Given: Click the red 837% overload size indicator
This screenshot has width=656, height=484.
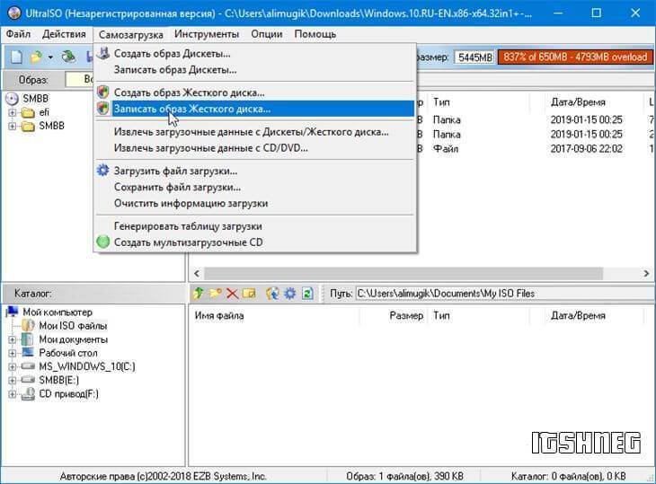Looking at the screenshot, I should [x=573, y=57].
